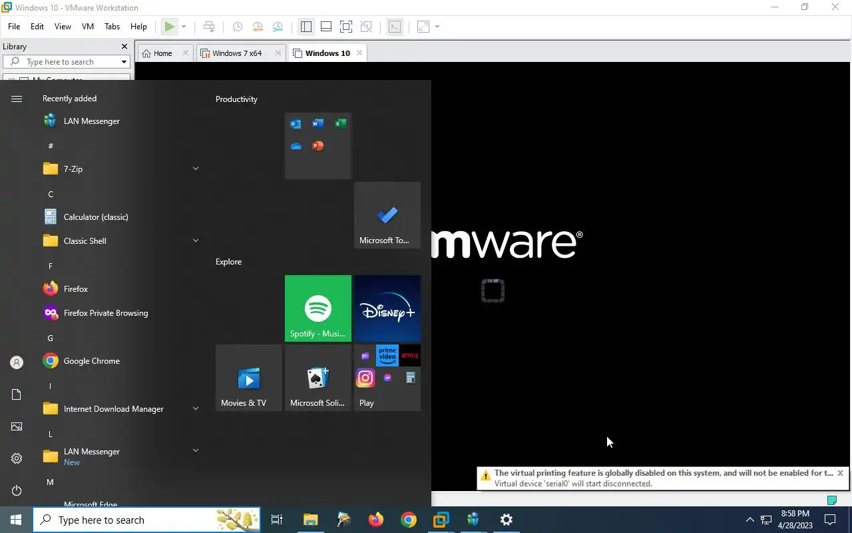Viewport: 852px width, 533px height.
Task: Click the VMware message log status icon
Action: point(831,500)
